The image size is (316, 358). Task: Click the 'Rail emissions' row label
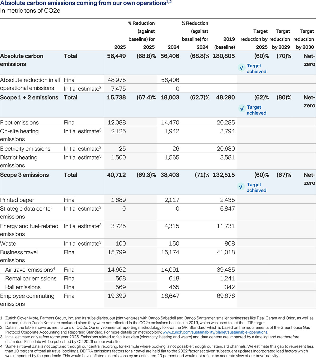pos(23,287)
